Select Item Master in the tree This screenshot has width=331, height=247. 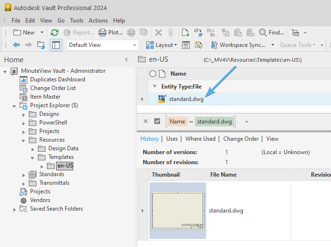tap(45, 97)
